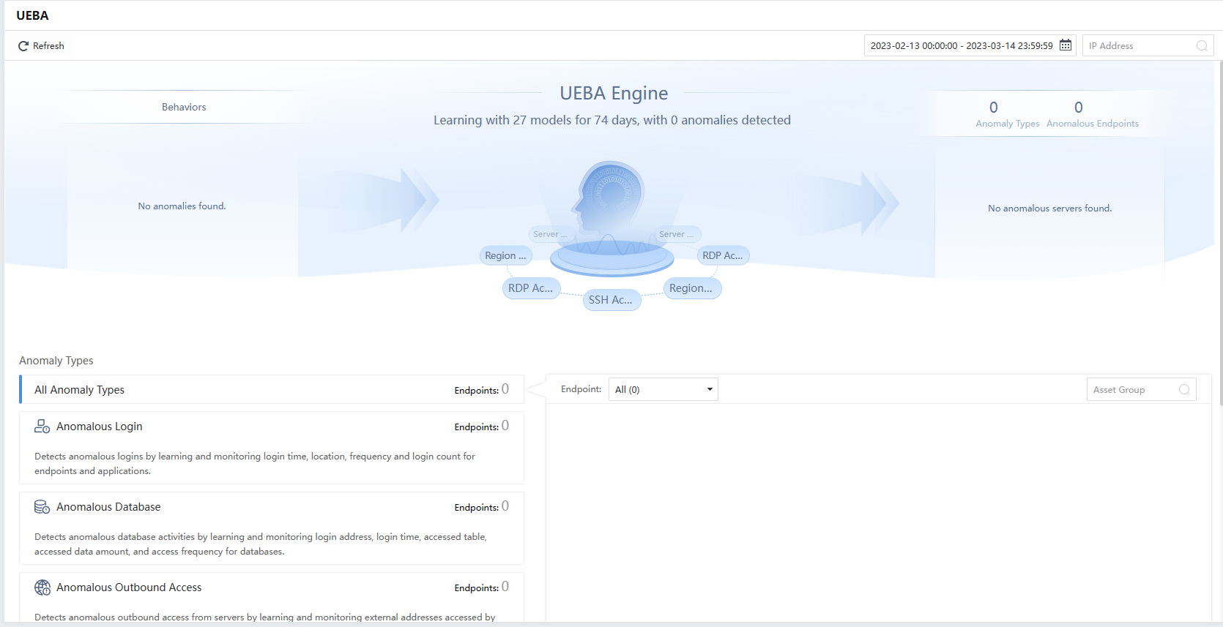The width and height of the screenshot is (1223, 627).
Task: Click the Region... bubble on the right
Action: [691, 288]
